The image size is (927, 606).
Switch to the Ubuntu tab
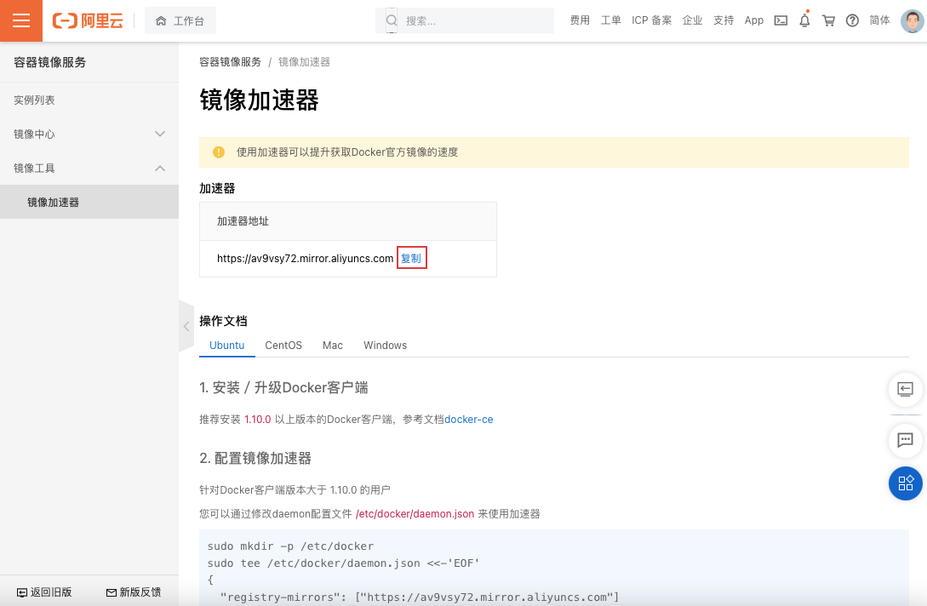227,346
